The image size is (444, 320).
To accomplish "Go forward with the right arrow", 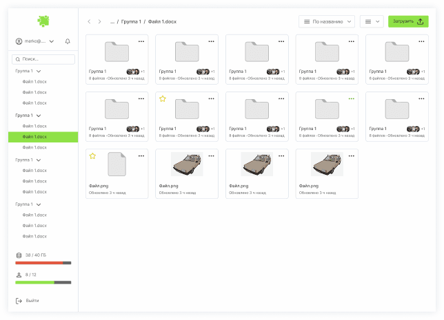I will [x=99, y=22].
